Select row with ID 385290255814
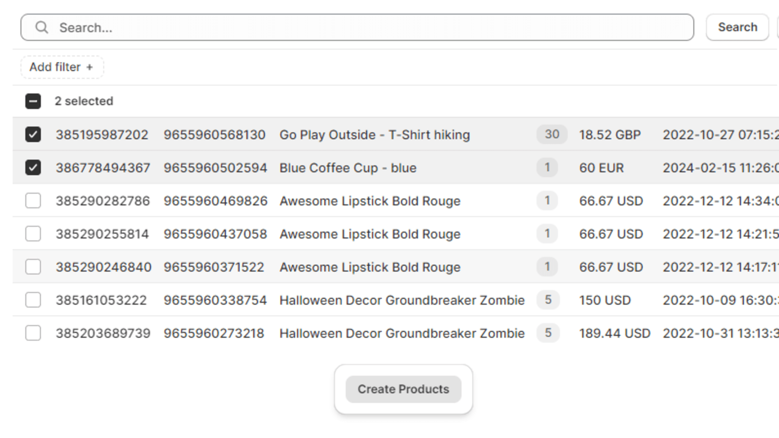 [x=33, y=234]
